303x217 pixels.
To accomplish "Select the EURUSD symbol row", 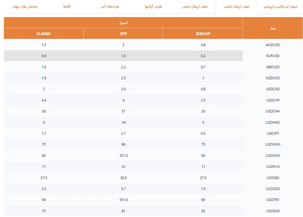I will (x=273, y=56).
